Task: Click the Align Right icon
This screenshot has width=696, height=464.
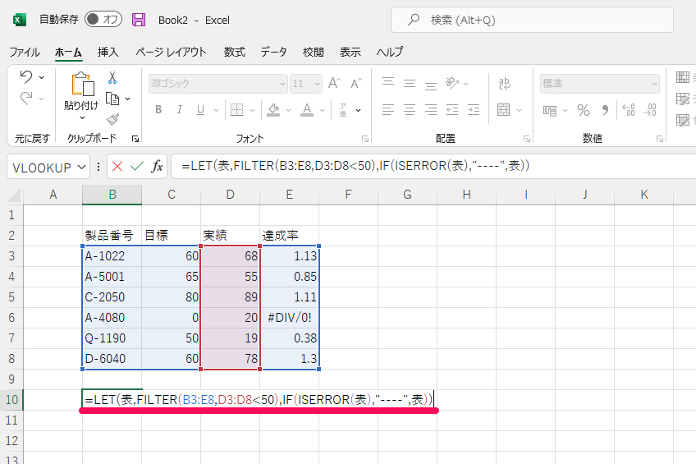Action: 431,110
